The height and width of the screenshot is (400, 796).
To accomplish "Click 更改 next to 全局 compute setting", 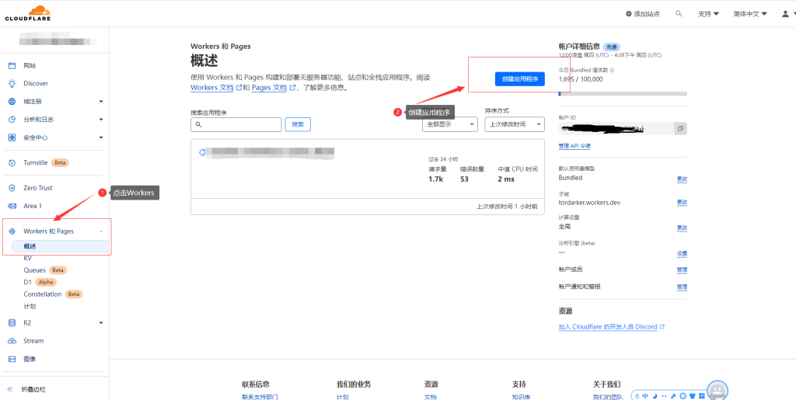I will click(682, 228).
